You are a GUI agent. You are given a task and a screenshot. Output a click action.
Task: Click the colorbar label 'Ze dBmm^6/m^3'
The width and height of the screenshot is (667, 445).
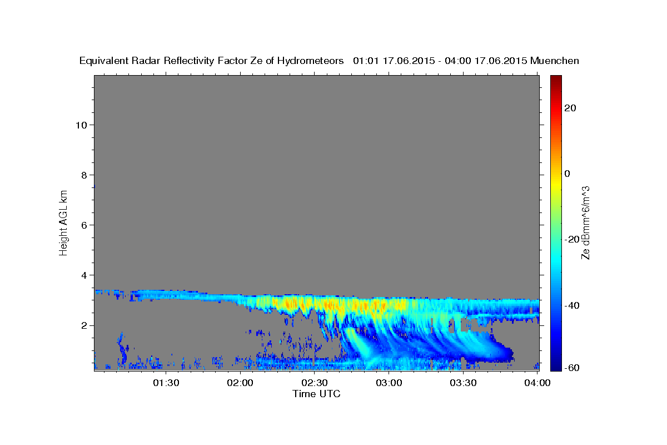click(585, 222)
